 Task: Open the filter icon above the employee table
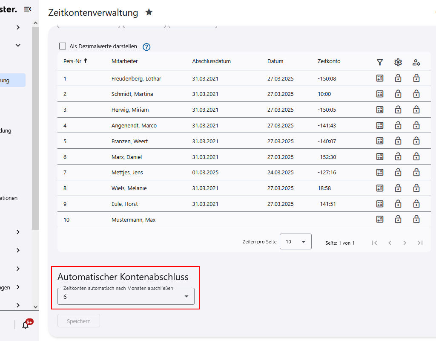coord(380,62)
